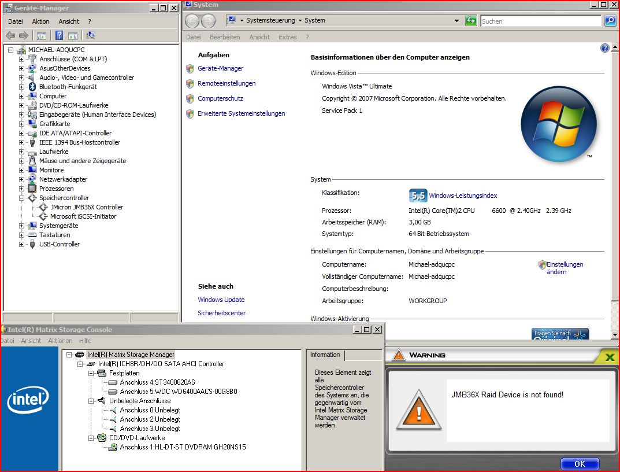The image size is (620, 472).
Task: Open Systemsteuerung breadcrumb dropdown arrow
Action: click(300, 21)
